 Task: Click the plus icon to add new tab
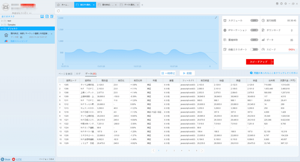tap(142, 5)
